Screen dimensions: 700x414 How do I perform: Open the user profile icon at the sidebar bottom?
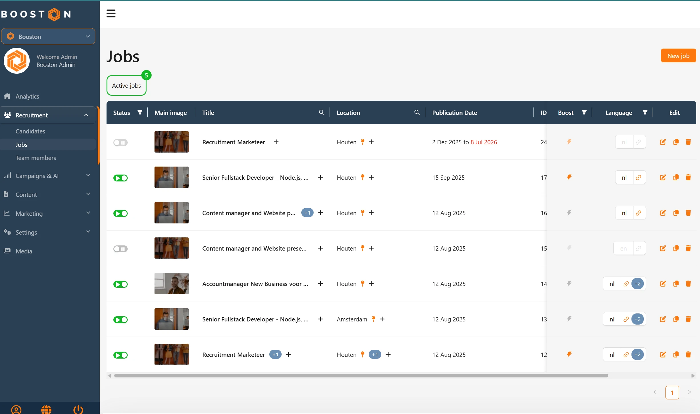16,409
